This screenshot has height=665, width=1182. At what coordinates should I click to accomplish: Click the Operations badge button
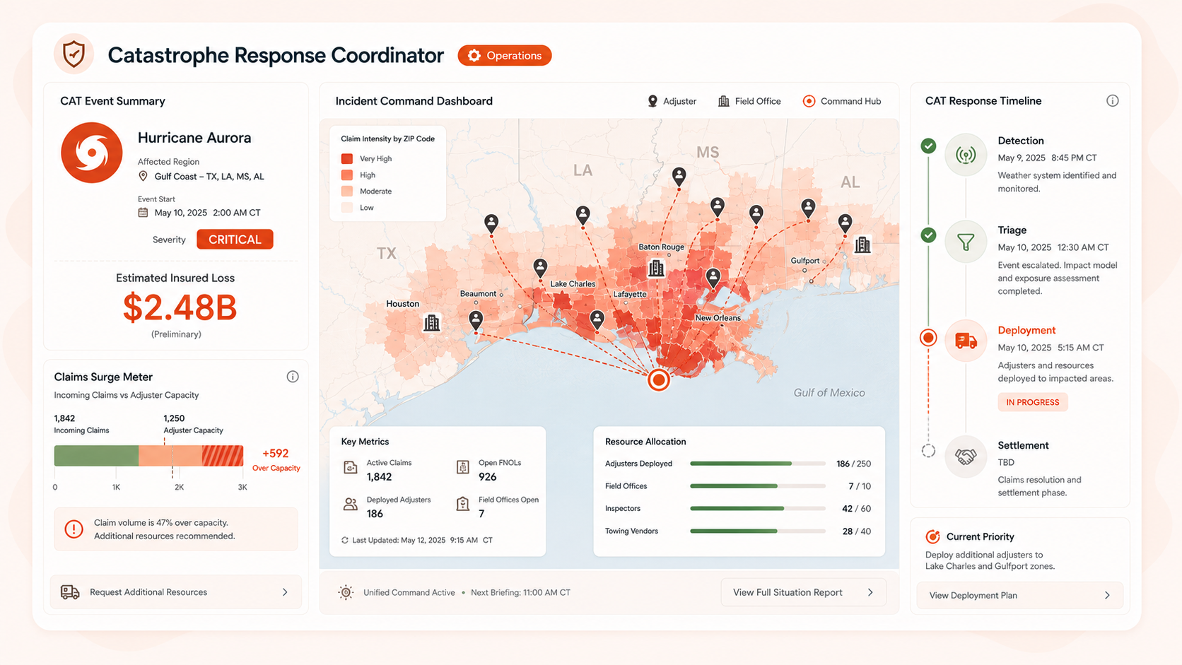[x=505, y=55]
